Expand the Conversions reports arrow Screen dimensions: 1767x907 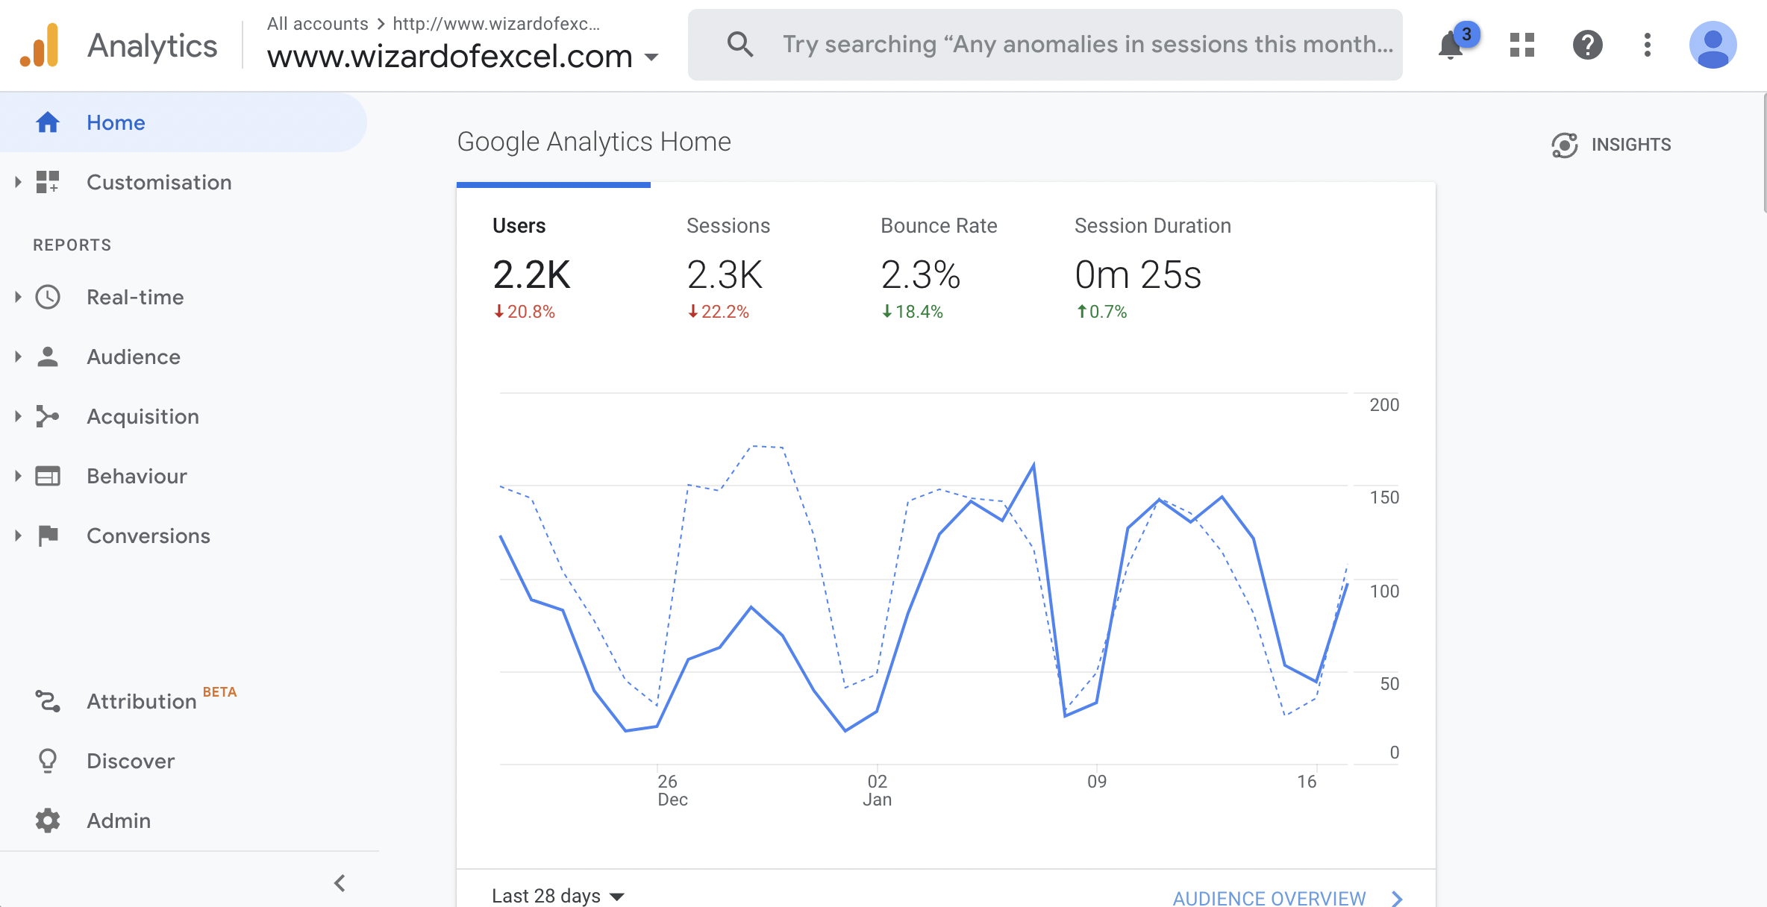(18, 536)
